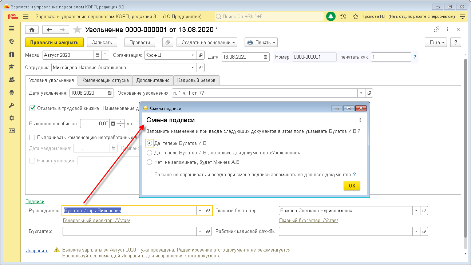Open the Сотрудник record with the open icon
The height and width of the screenshot is (265, 471).
201,67
